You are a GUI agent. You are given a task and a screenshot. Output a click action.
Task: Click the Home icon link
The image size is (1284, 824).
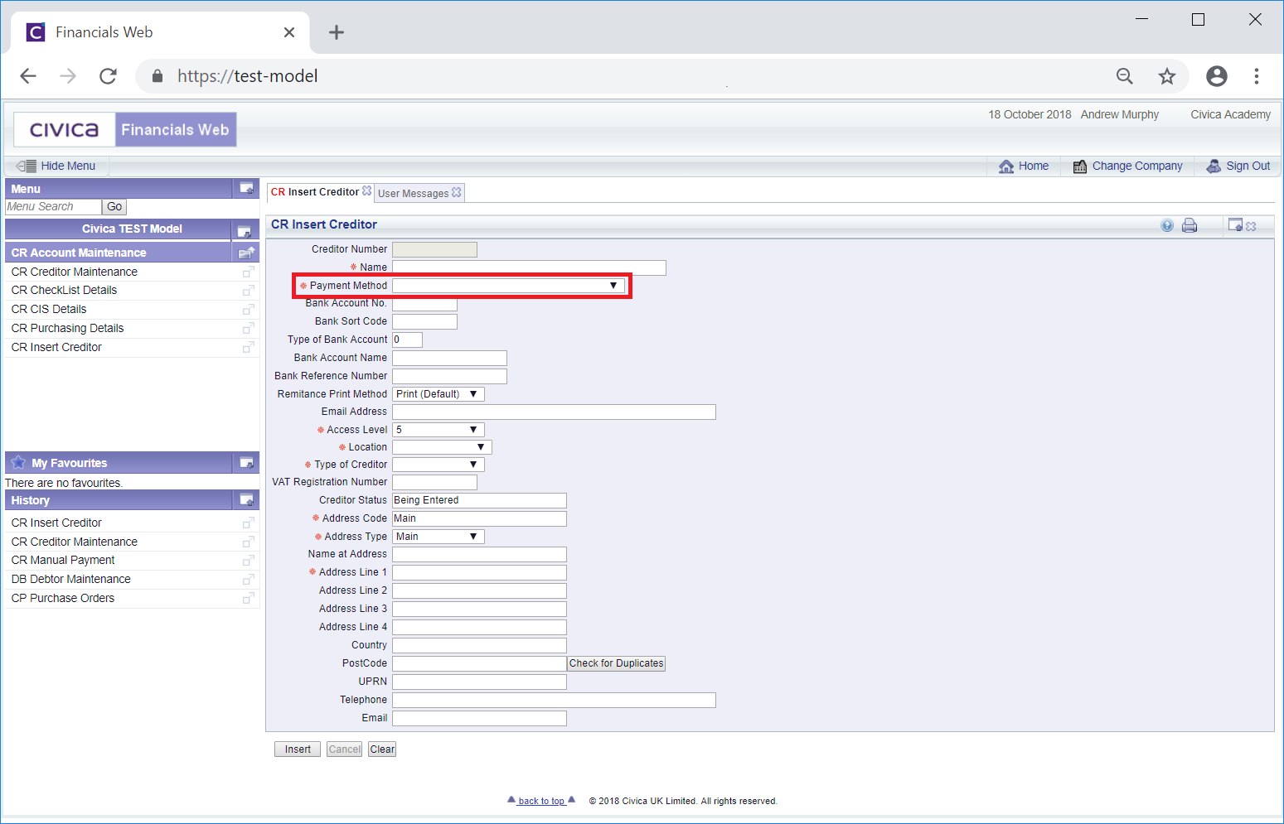click(1006, 166)
